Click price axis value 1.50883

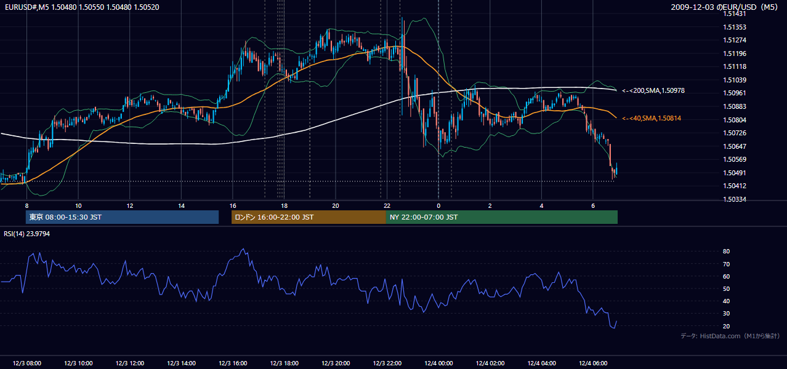pyautogui.click(x=735, y=106)
